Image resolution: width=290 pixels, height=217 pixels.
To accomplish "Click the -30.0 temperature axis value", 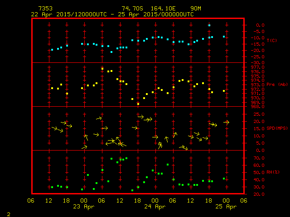I will click(x=258, y=63).
